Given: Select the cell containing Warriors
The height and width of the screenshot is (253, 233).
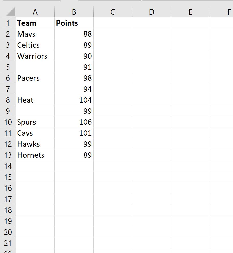Looking at the screenshot, I should click(35, 56).
